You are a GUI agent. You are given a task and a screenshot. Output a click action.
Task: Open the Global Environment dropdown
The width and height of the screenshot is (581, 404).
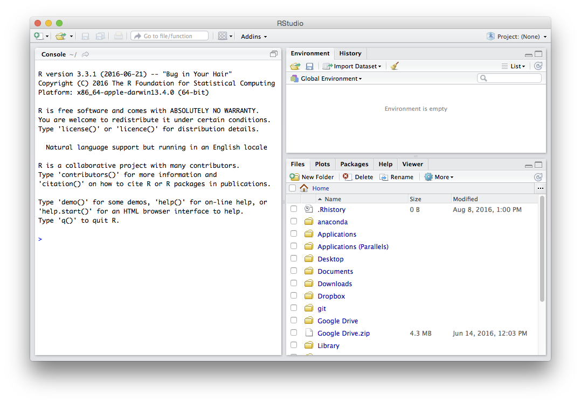[327, 79]
